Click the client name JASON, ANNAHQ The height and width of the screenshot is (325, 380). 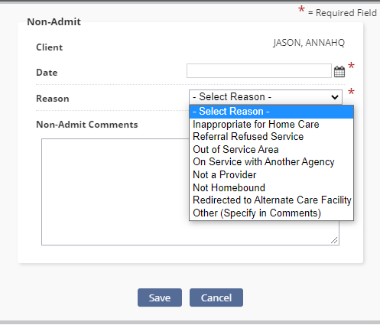(x=309, y=43)
